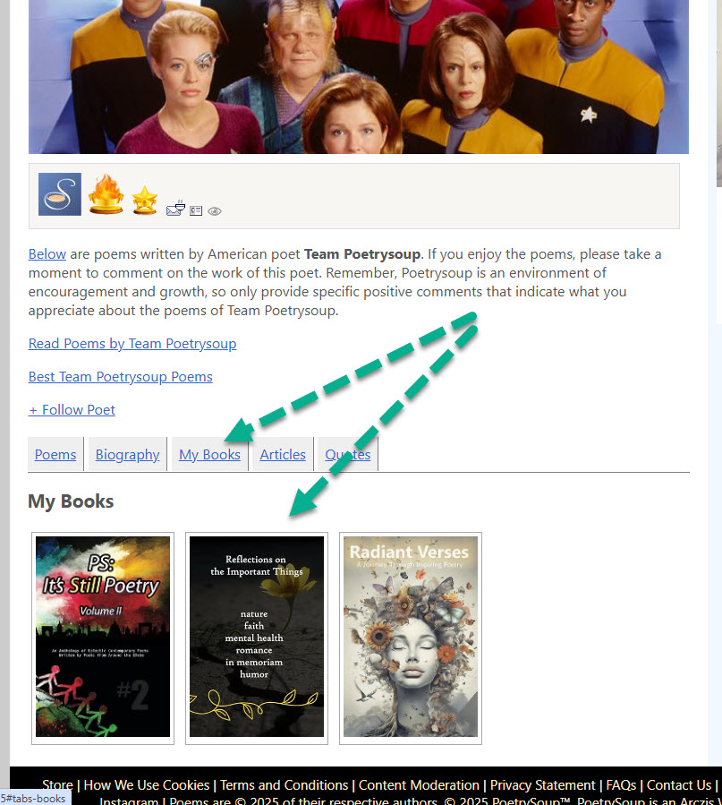Click the PoetrySoup S logo badge
The image size is (722, 805).
[x=59, y=194]
